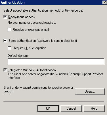Close the Authentication dialog with X
This screenshot has height=115, width=107.
pos(104,3)
